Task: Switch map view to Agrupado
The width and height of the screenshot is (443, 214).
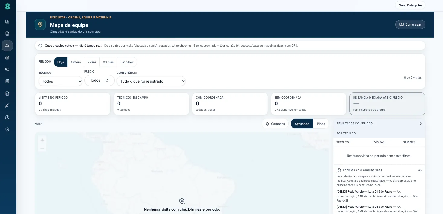Action: (302, 124)
